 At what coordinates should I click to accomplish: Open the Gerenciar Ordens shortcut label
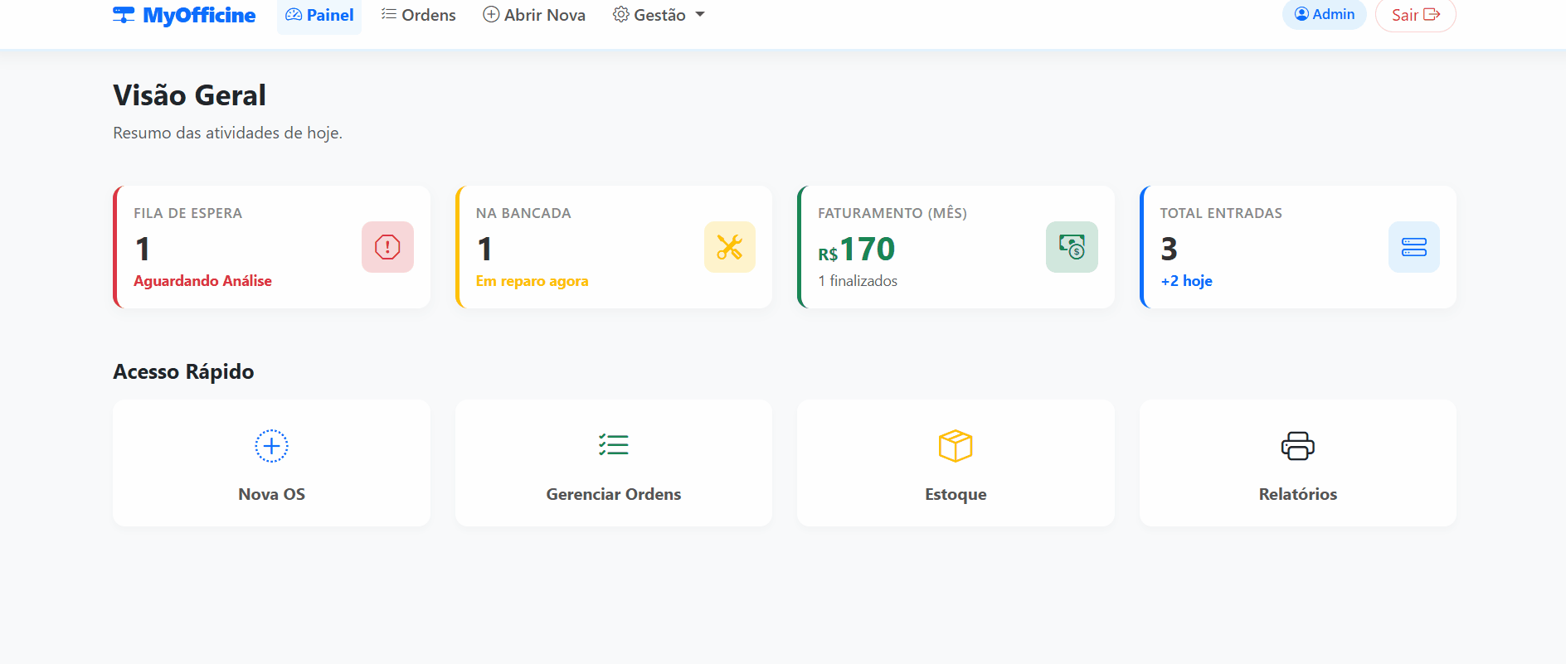click(613, 494)
